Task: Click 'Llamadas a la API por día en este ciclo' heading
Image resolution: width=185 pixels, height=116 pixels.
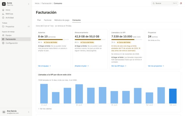Action: tap(55, 75)
